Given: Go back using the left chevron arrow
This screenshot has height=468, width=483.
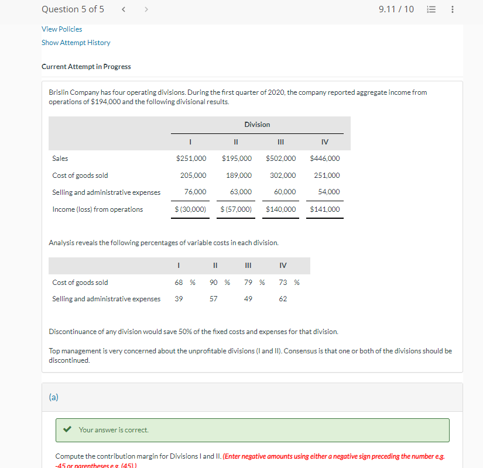Looking at the screenshot, I should (x=124, y=9).
